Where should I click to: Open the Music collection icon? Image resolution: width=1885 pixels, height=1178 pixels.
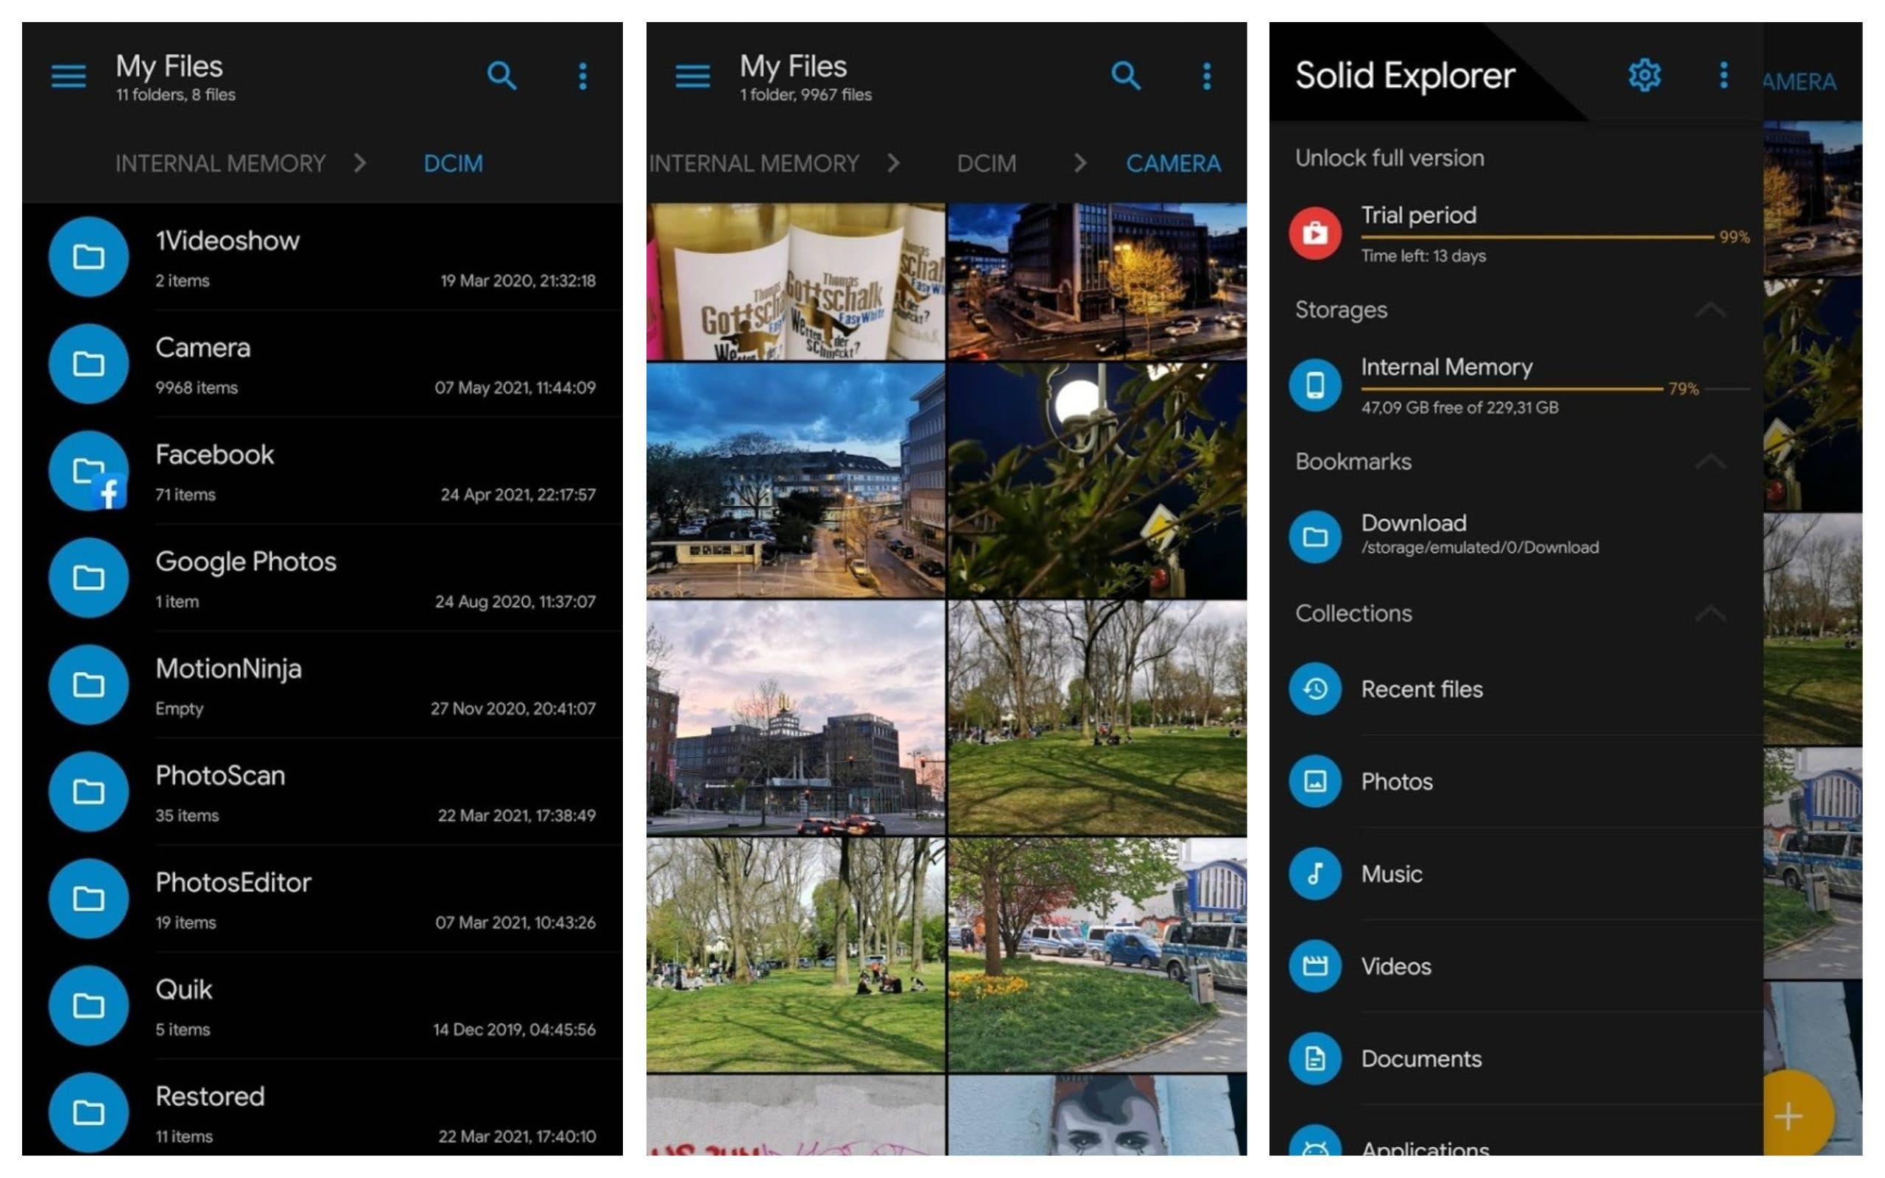coord(1315,873)
